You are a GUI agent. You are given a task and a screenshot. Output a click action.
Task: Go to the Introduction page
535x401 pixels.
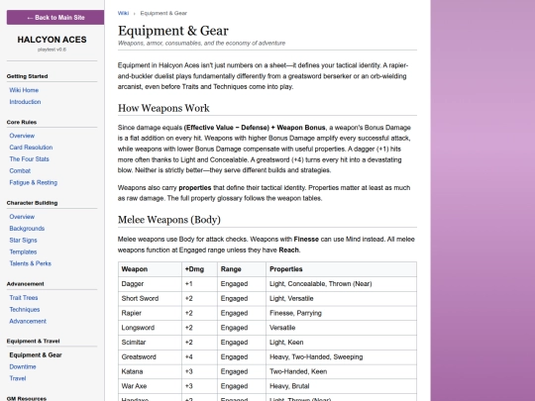pyautogui.click(x=25, y=102)
